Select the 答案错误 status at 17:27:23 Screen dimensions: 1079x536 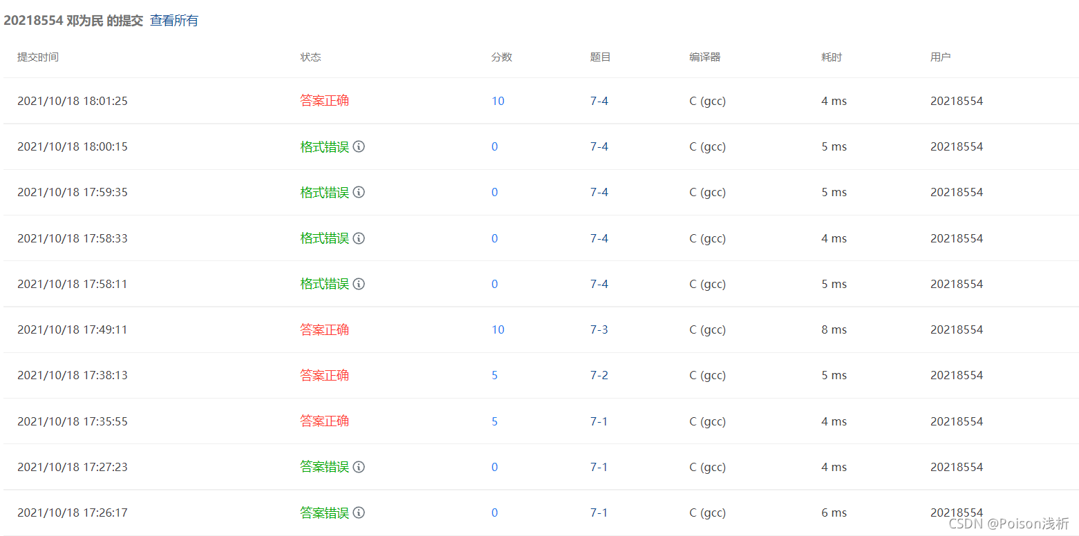click(x=324, y=467)
